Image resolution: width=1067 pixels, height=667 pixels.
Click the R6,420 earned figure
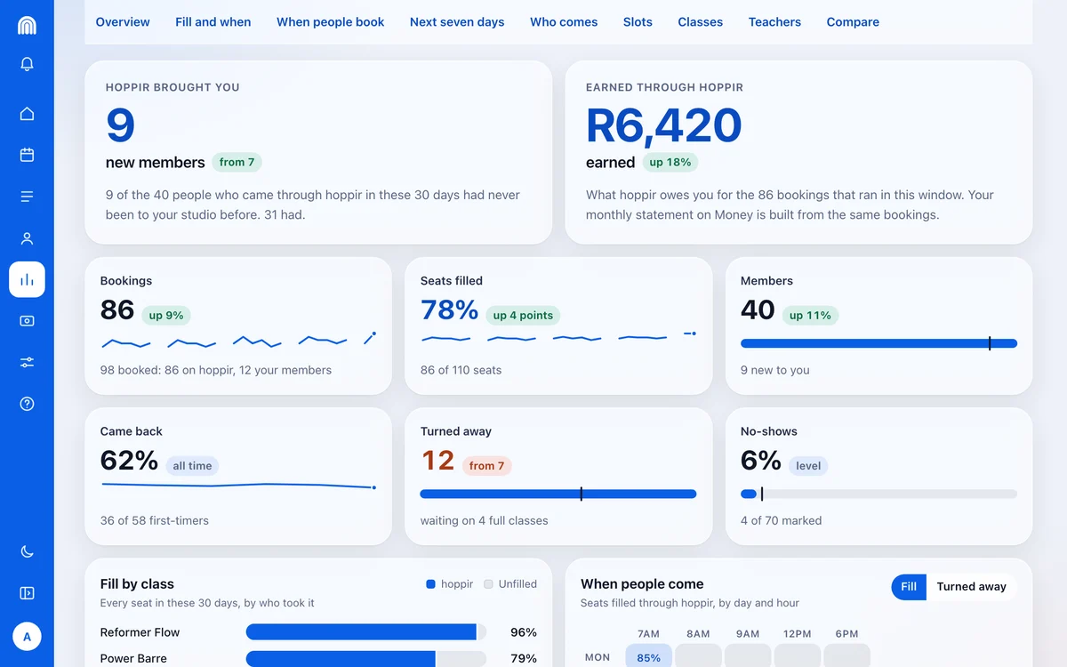pos(663,125)
